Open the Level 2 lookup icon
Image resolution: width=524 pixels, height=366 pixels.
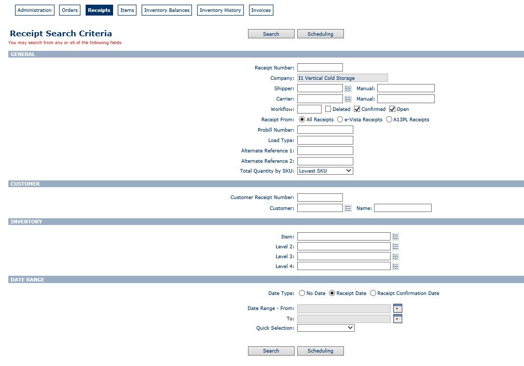point(396,246)
